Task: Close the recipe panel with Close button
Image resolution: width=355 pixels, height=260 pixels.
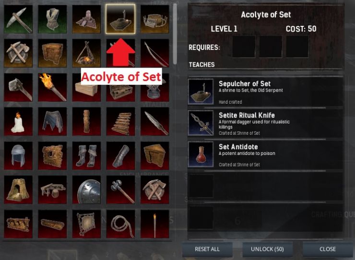Action: (328, 249)
